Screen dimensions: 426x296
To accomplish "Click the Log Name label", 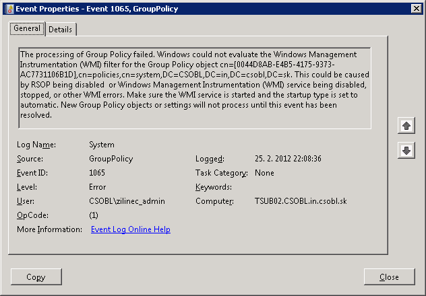I will pyautogui.click(x=36, y=145).
